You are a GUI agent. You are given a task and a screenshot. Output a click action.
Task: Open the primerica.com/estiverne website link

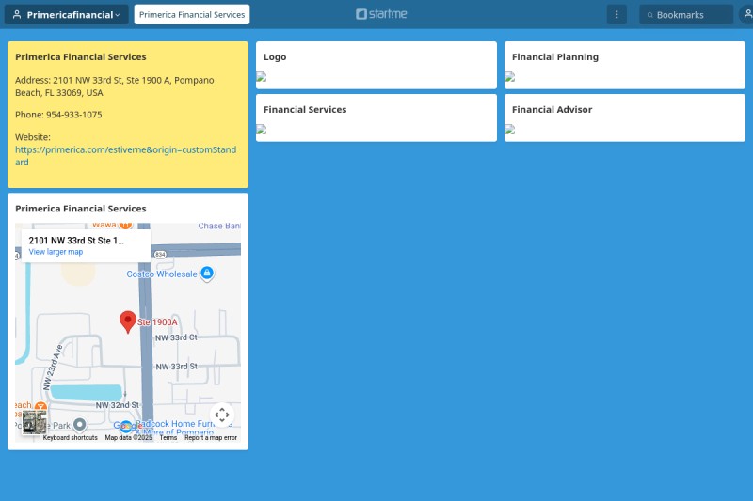click(125, 156)
